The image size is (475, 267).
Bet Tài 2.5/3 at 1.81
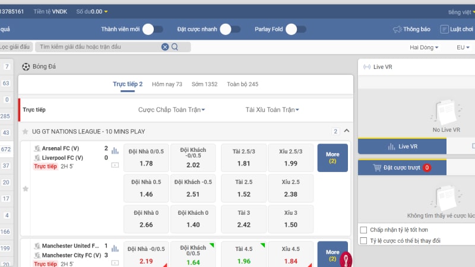tap(244, 158)
